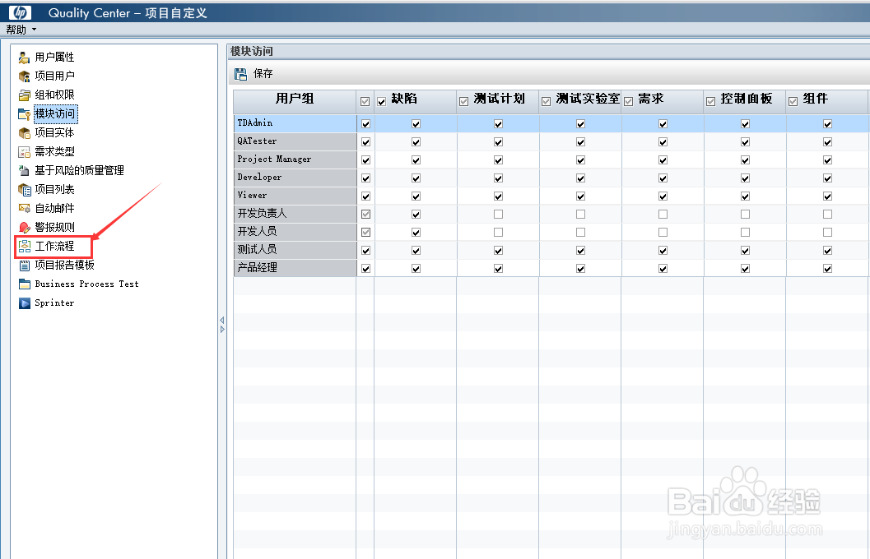
Task: Click the 保存 button label
Action: click(x=263, y=74)
